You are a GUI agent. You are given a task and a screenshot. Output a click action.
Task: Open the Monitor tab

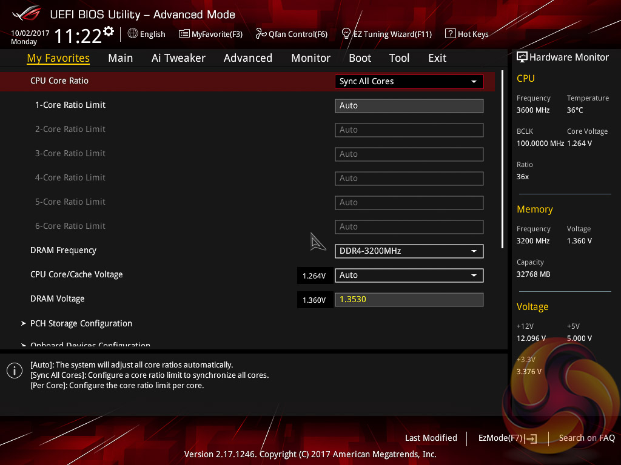(x=311, y=58)
